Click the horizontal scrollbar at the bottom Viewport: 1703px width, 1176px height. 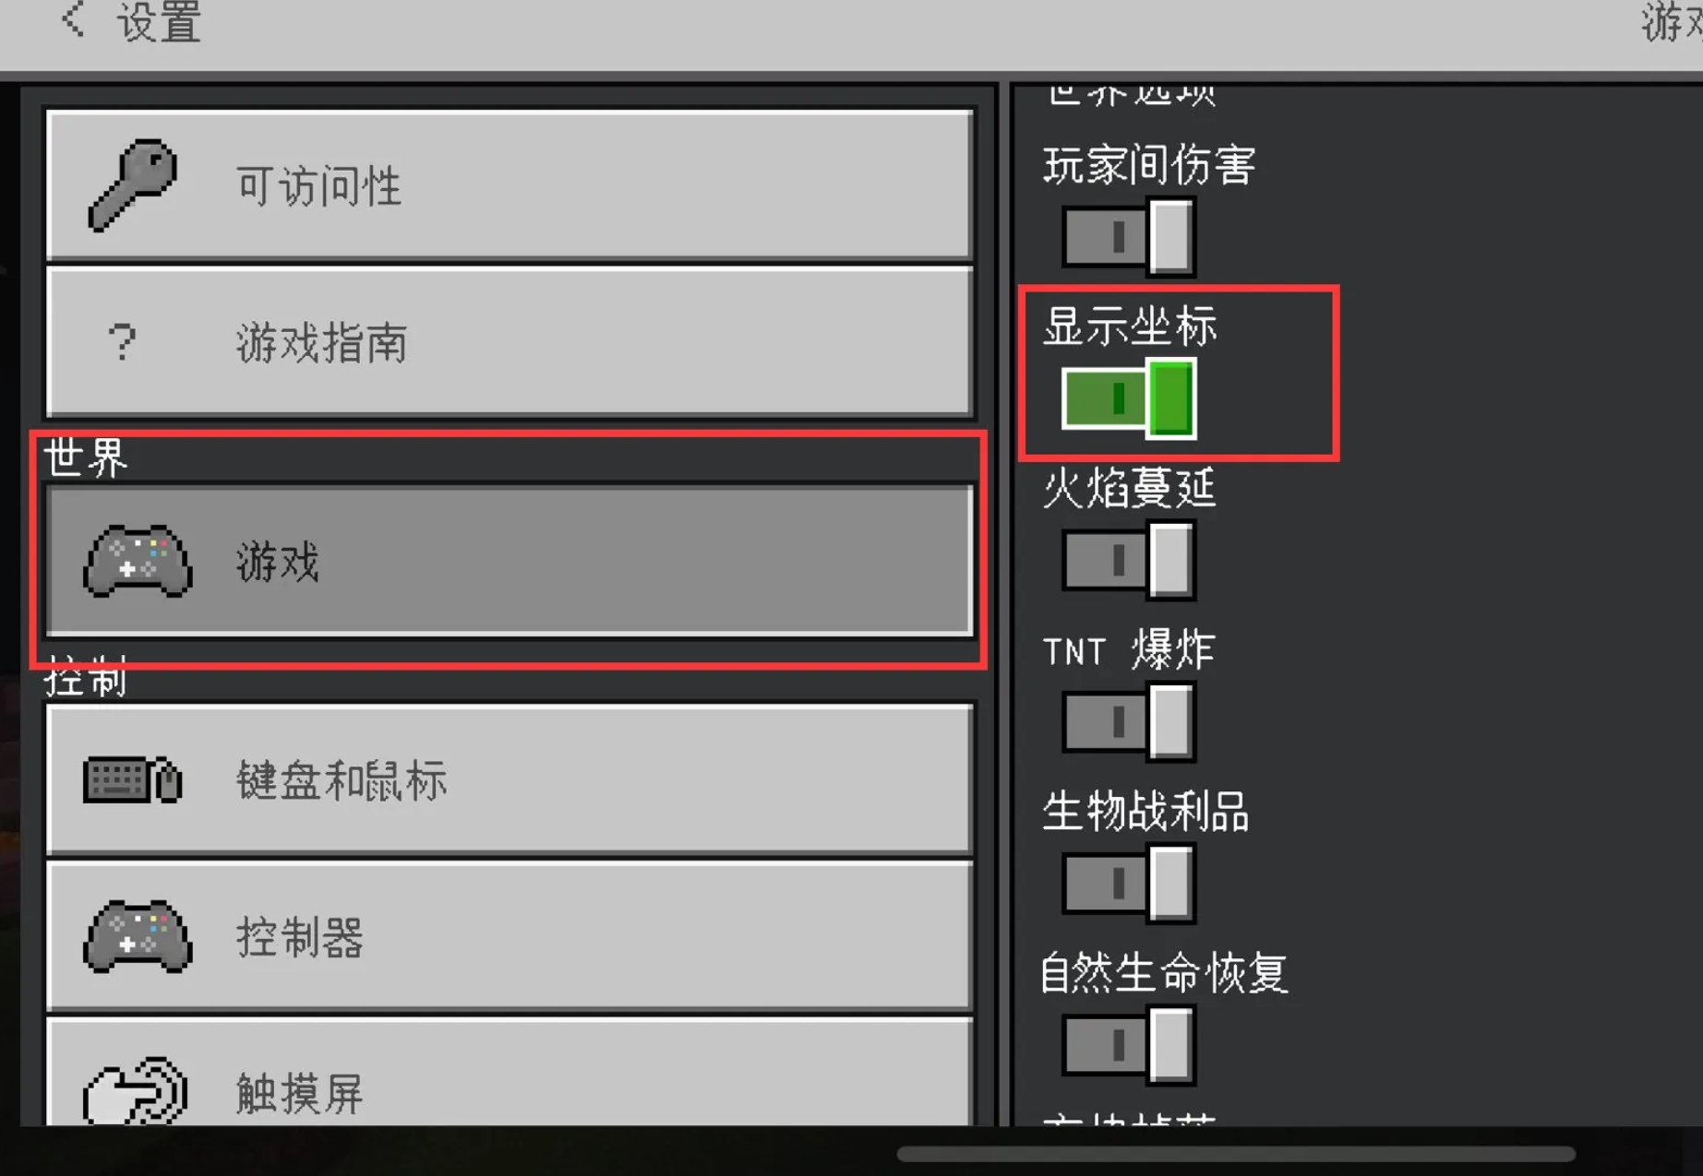point(1236,1154)
